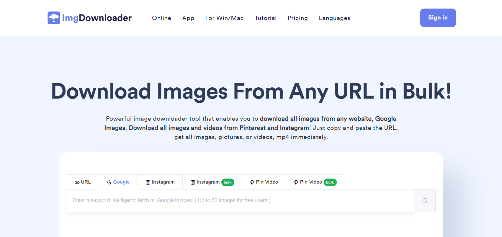Click the Instagram icon on the bulk tab
Image resolution: width=502 pixels, height=237 pixels.
(x=193, y=182)
